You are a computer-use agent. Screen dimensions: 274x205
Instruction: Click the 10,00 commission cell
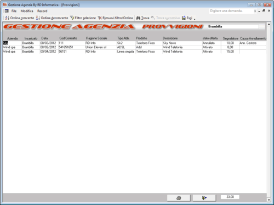click(230, 43)
